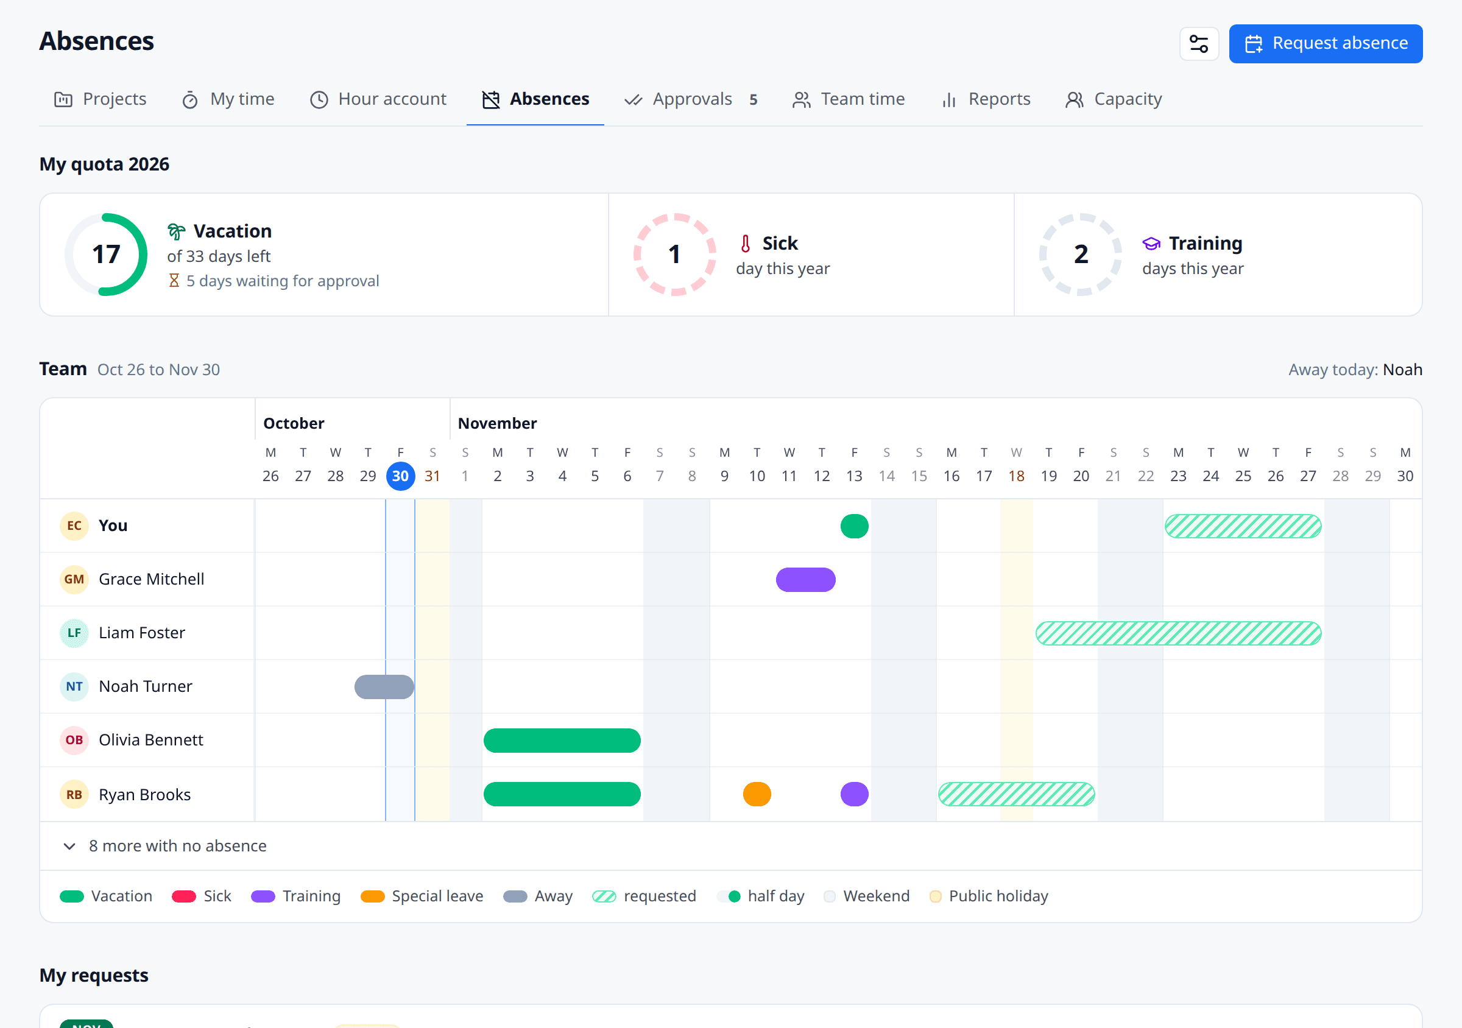
Task: Open Ryan Brooks's purple training dot
Action: [x=854, y=794]
